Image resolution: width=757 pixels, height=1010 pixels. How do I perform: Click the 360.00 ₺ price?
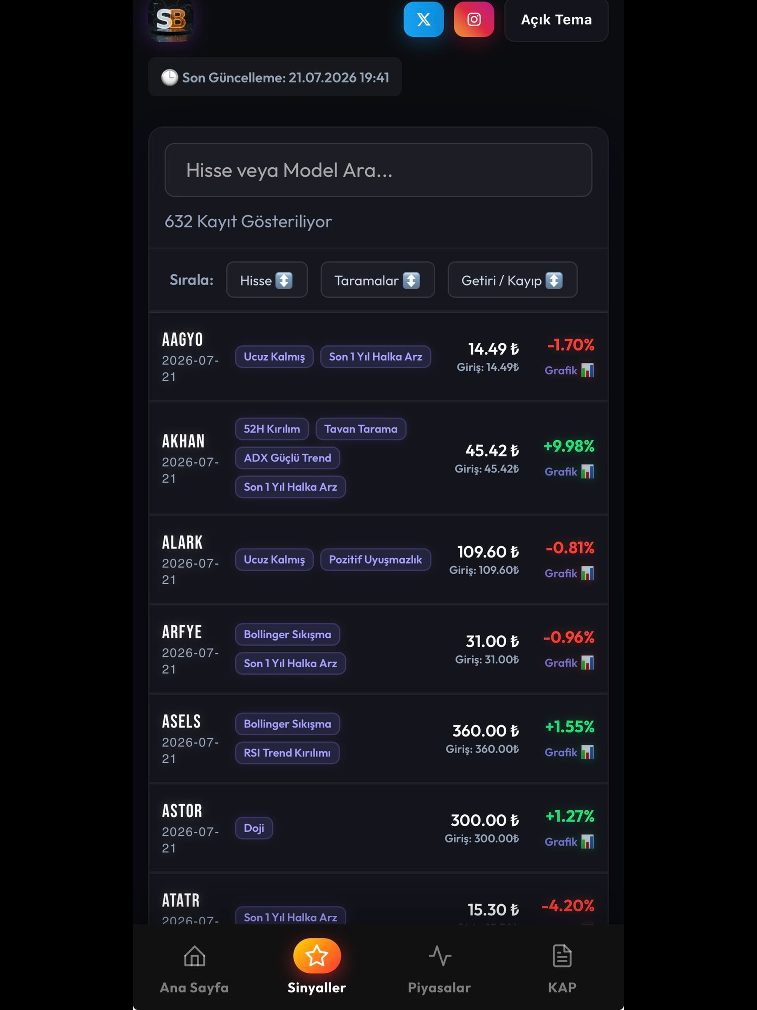click(x=485, y=731)
